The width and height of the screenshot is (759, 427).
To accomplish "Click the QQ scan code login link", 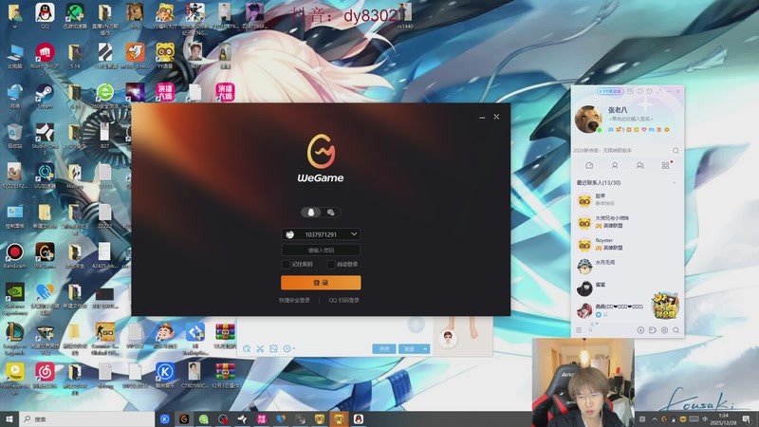I will (344, 300).
